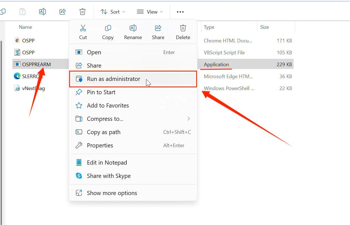Click the Copy icon in context menu
Screen dimensions: 350x225
point(108,28)
